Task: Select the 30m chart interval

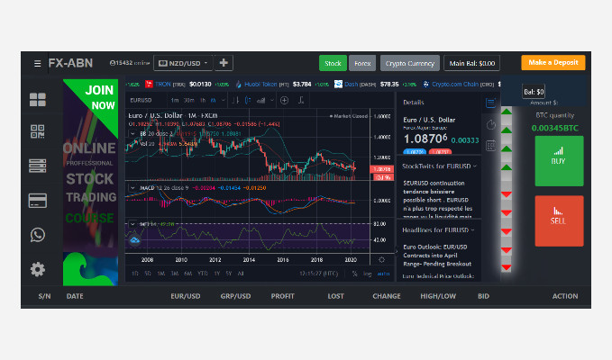Action: [189, 101]
